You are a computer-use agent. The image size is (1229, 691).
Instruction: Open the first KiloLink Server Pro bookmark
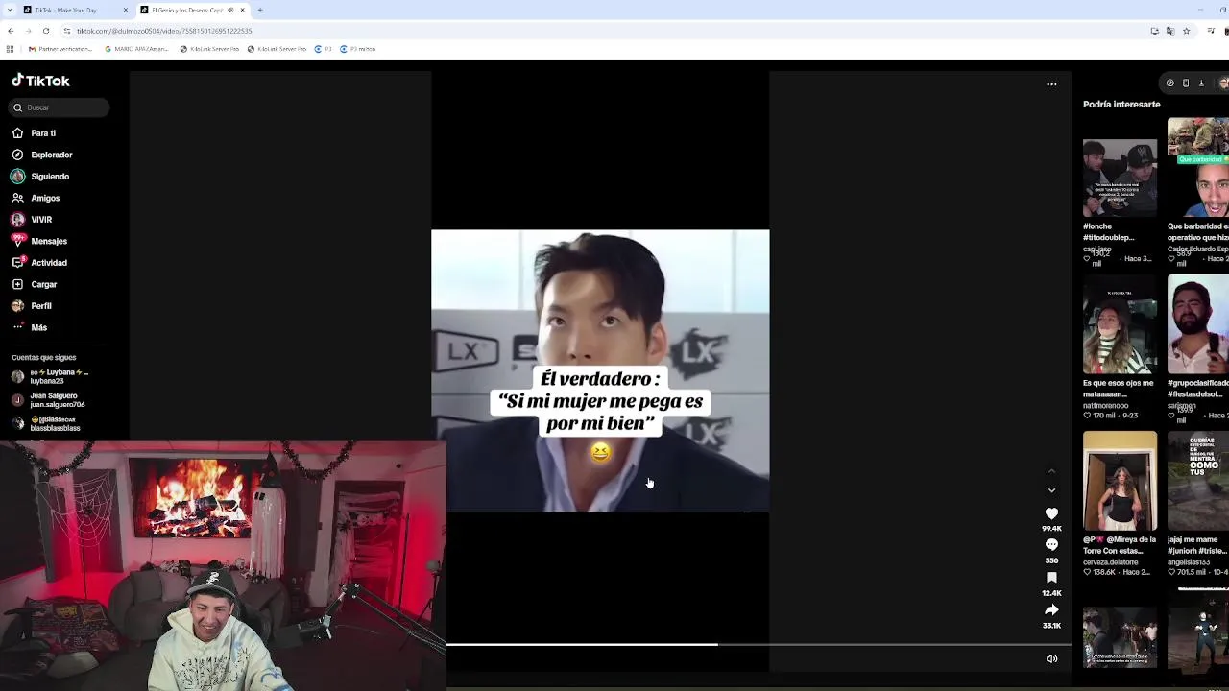(211, 49)
